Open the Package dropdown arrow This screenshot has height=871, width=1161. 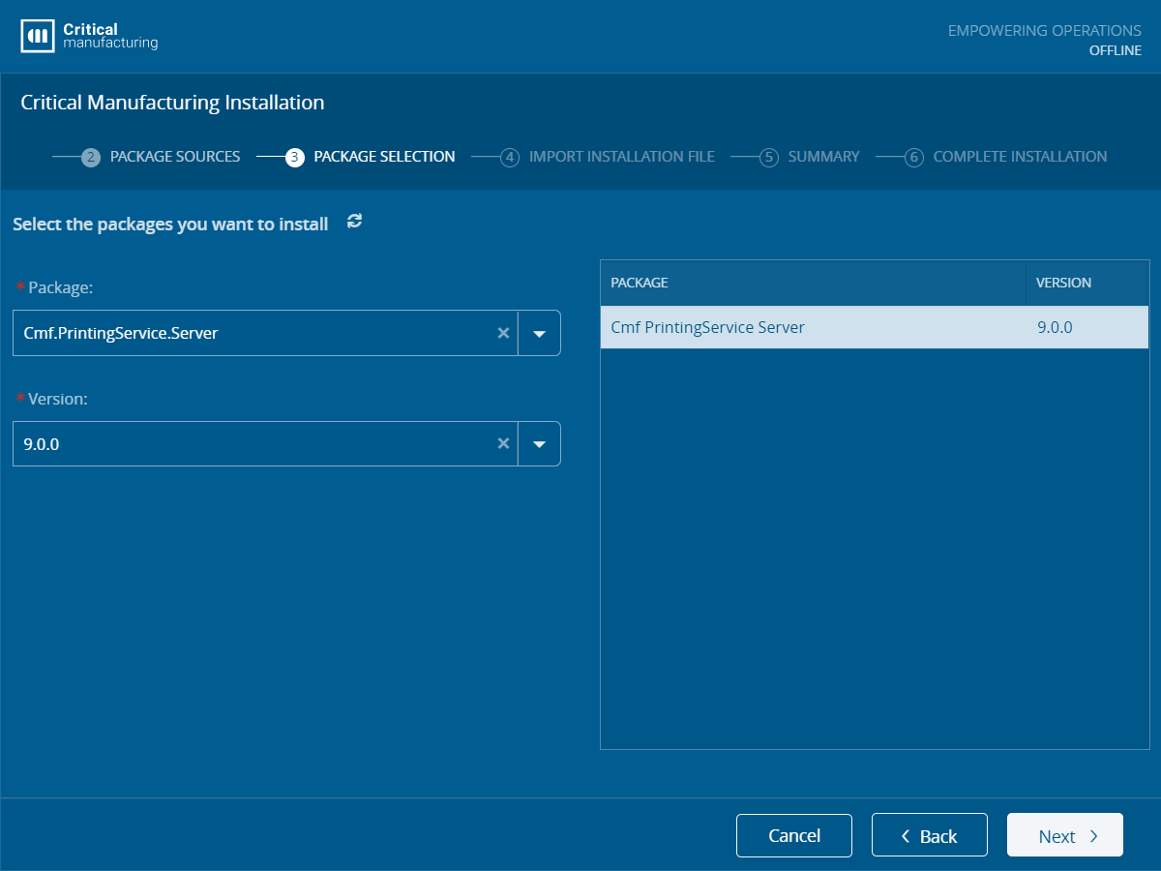point(540,333)
